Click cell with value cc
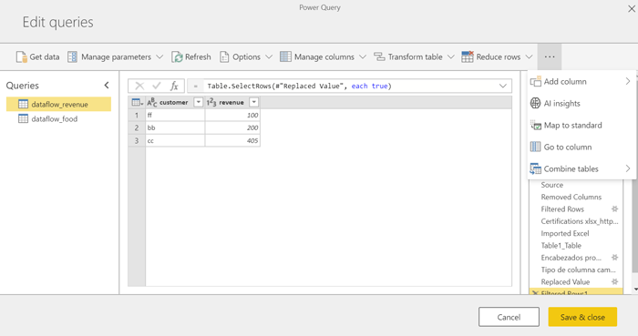This screenshot has width=638, height=336. point(175,140)
